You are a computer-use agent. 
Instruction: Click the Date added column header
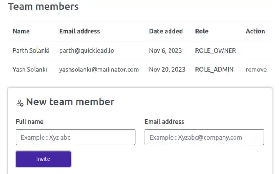pos(166,31)
